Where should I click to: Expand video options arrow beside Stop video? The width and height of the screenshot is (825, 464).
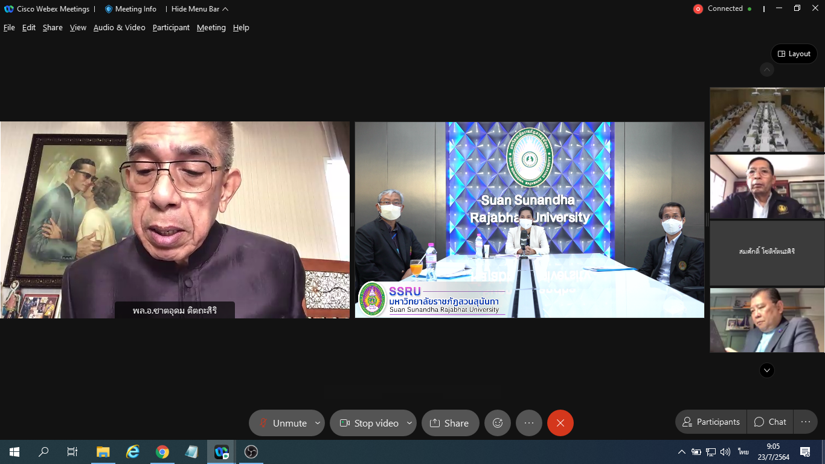[409, 423]
